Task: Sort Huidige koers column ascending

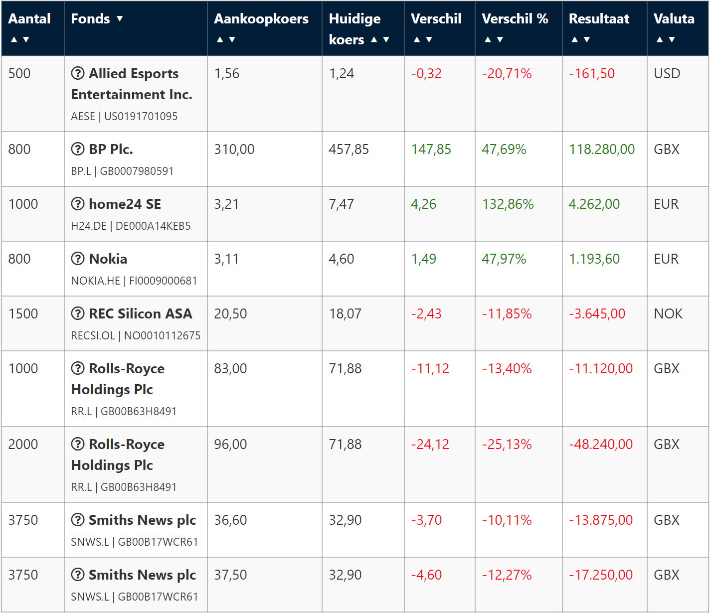Action: 374,39
